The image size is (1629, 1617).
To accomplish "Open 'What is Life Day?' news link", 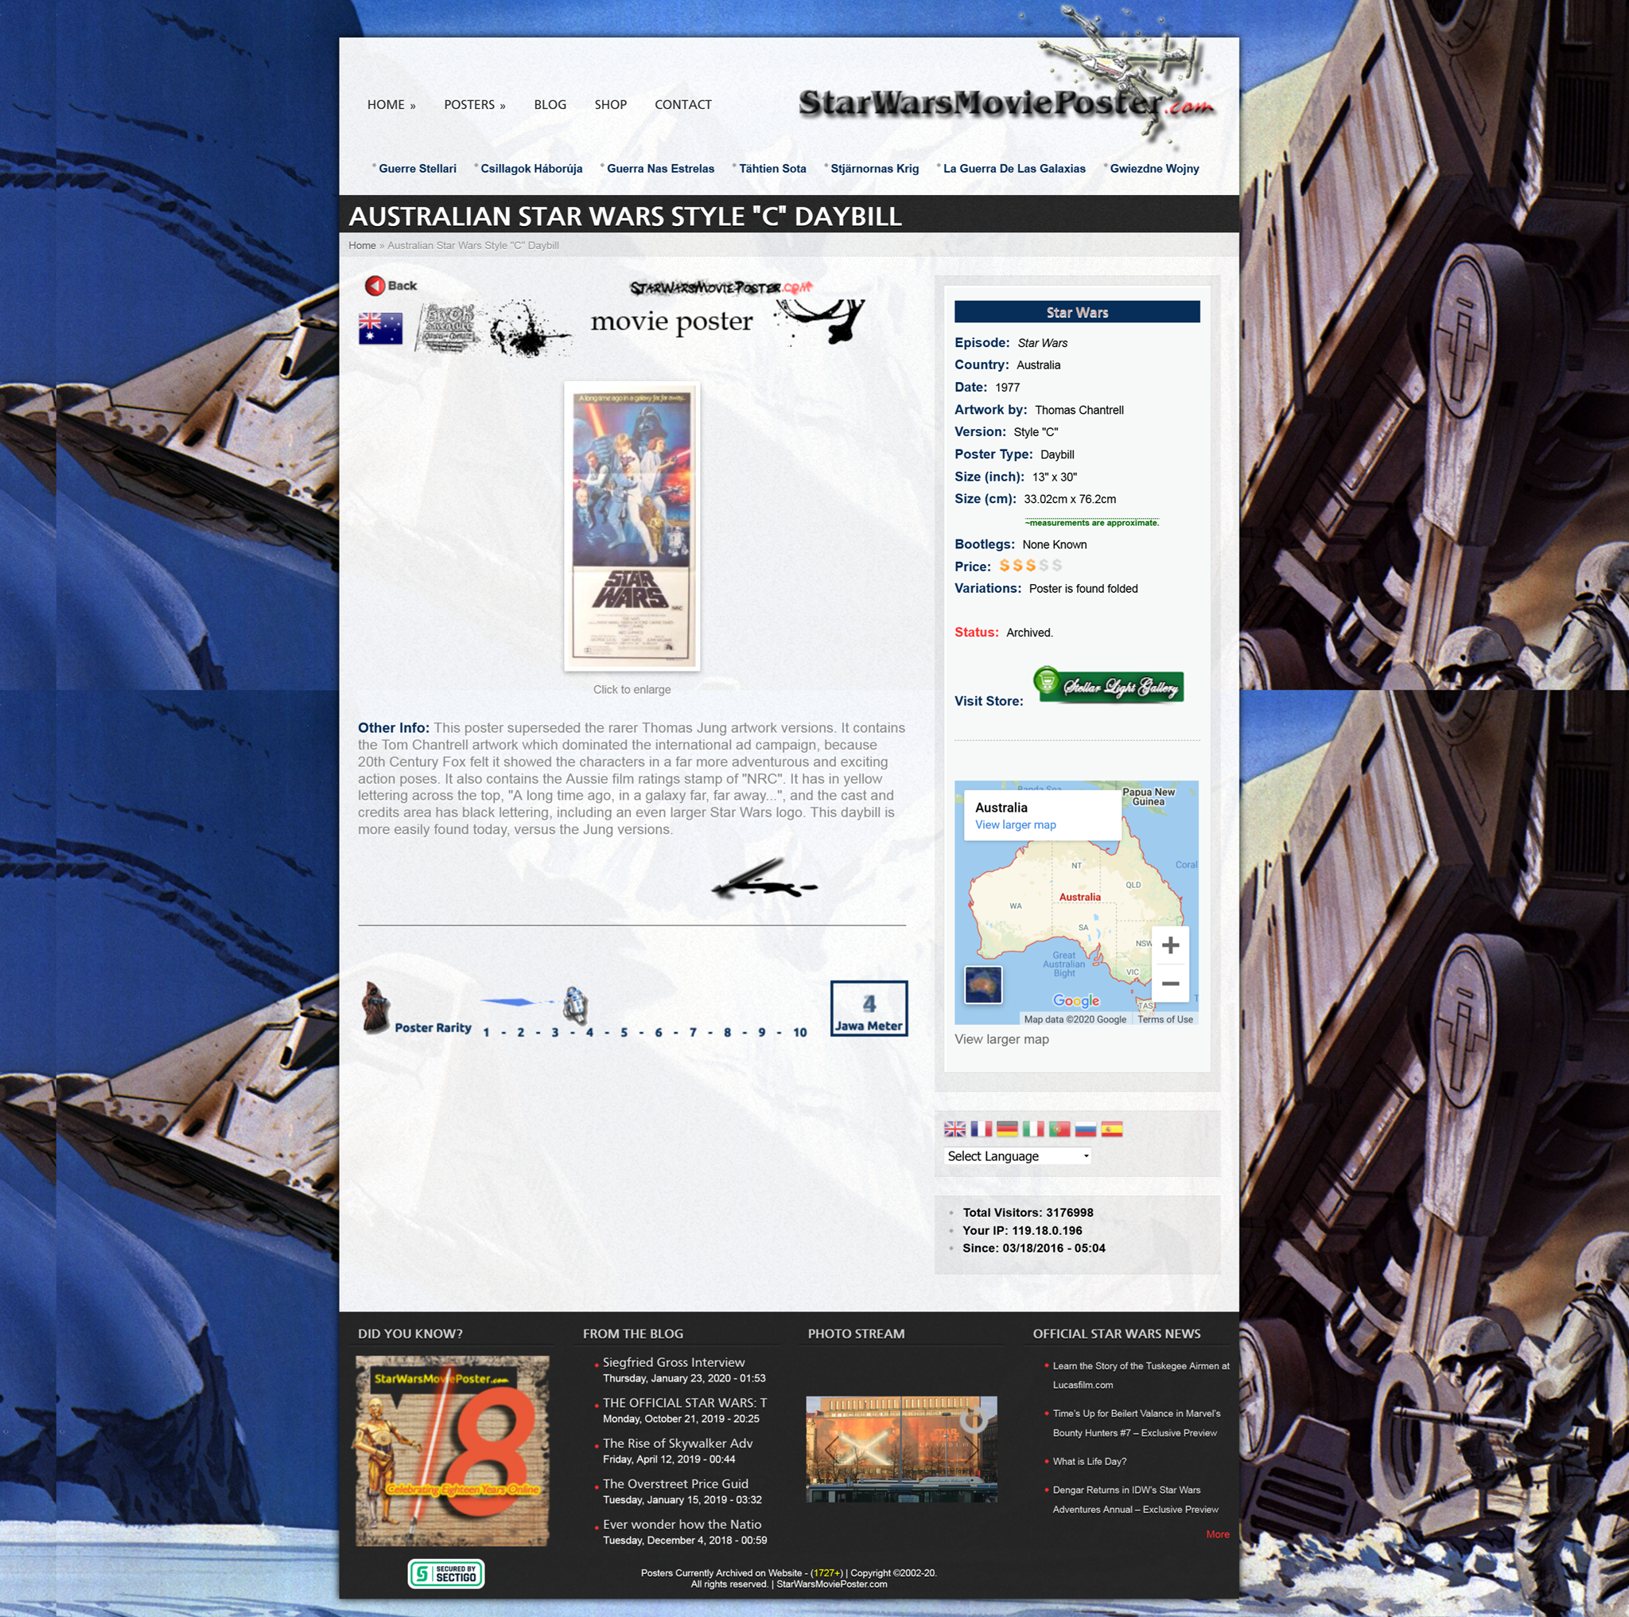I will point(1089,1461).
